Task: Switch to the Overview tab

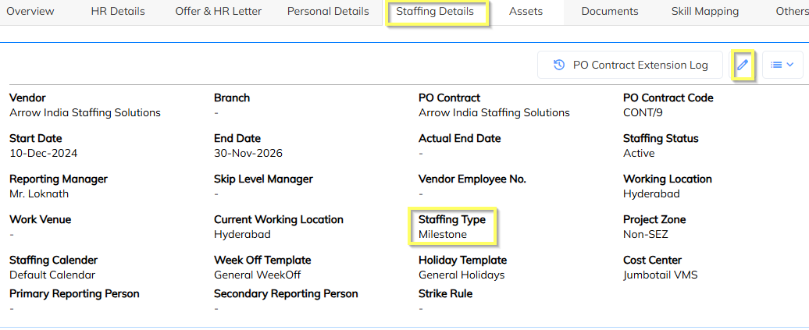Action: 30,12
